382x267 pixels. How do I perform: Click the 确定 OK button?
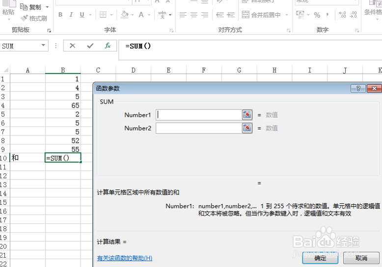click(320, 258)
